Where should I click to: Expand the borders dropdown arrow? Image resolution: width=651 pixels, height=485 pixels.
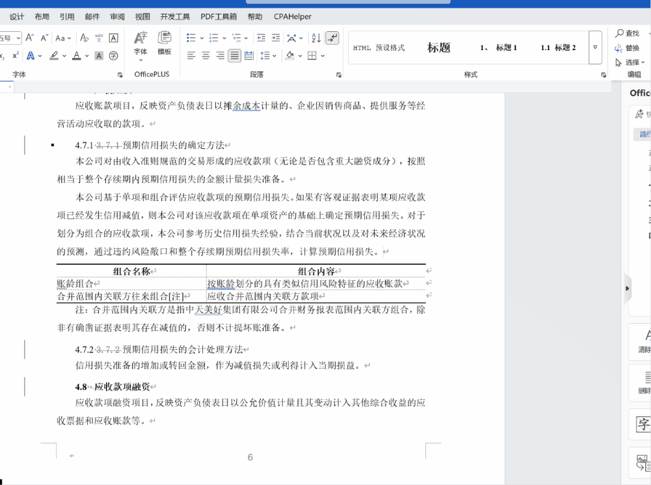pos(323,56)
